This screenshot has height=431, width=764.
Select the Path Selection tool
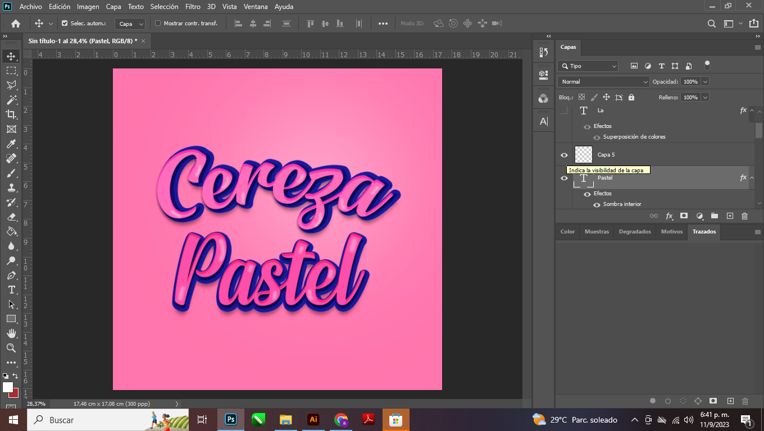pos(11,304)
